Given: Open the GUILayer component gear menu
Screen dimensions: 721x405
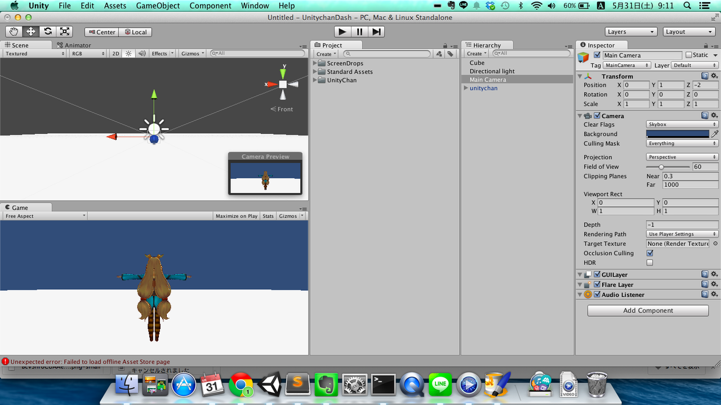Looking at the screenshot, I should [x=714, y=274].
